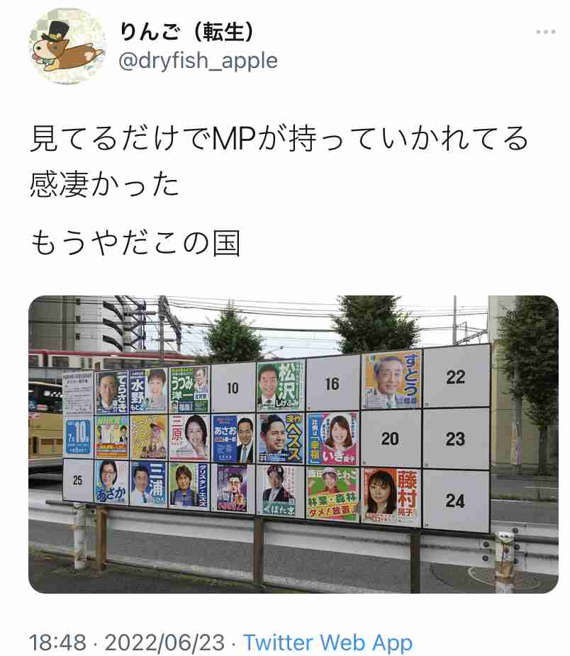Click the empty poster slot numbered 16
This screenshot has height=656, width=570.
(x=332, y=383)
